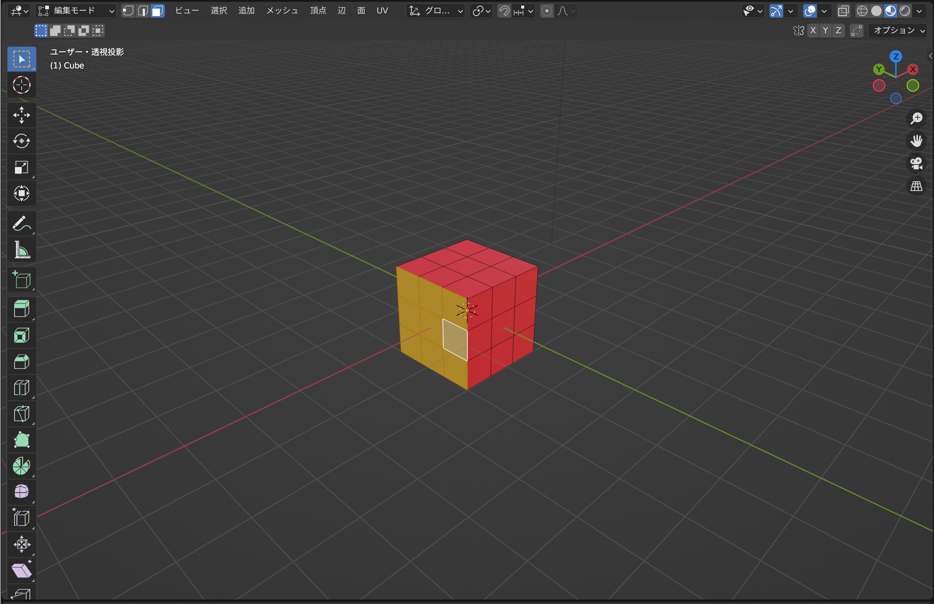Select the Smooth vertices tool
Viewport: 934px width, 604px height.
[22, 492]
